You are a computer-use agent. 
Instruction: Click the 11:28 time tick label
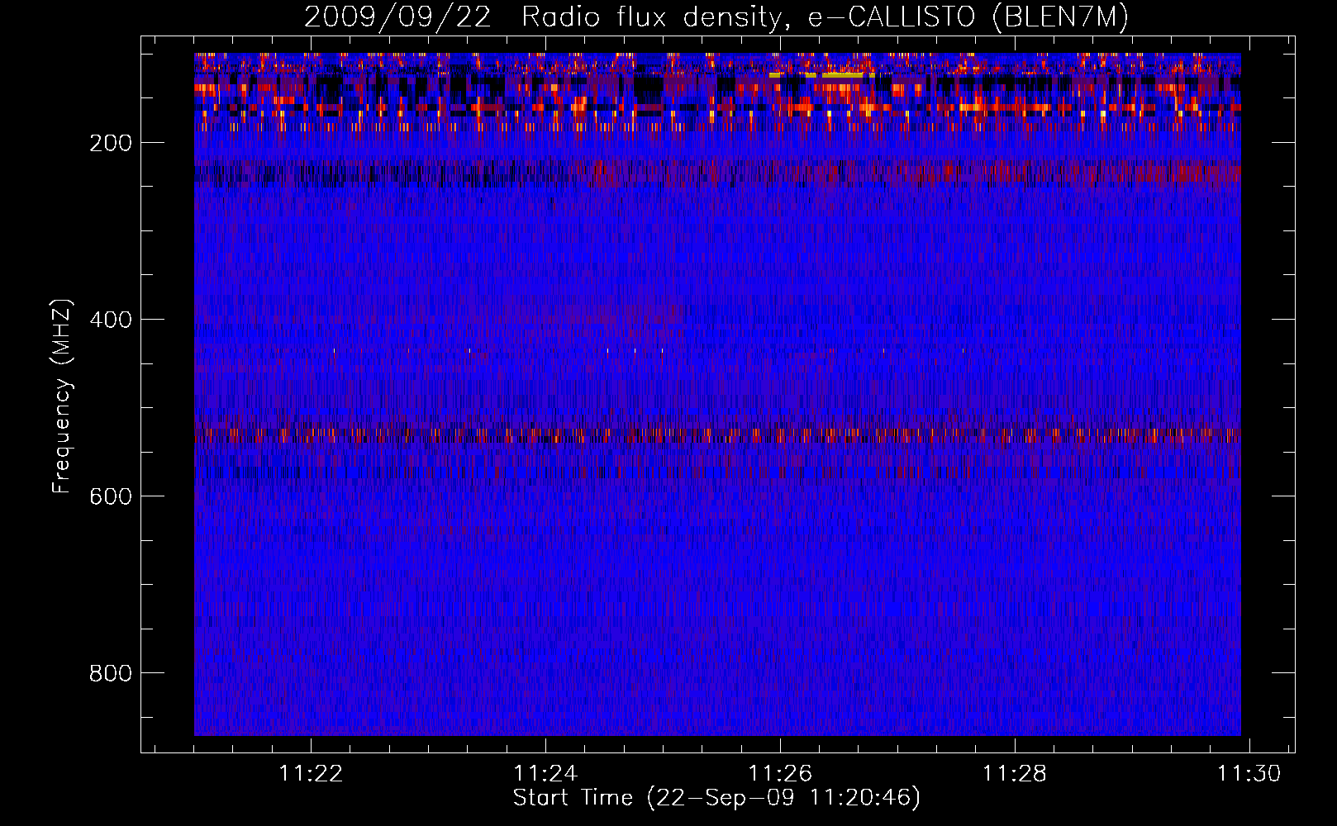(1014, 774)
